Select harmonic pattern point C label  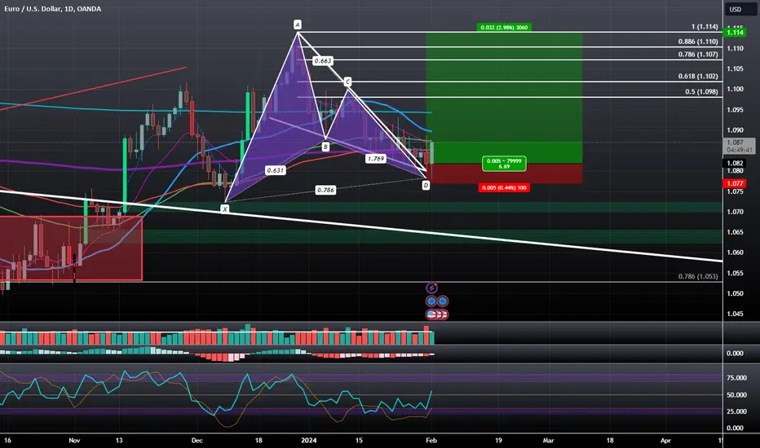(347, 81)
